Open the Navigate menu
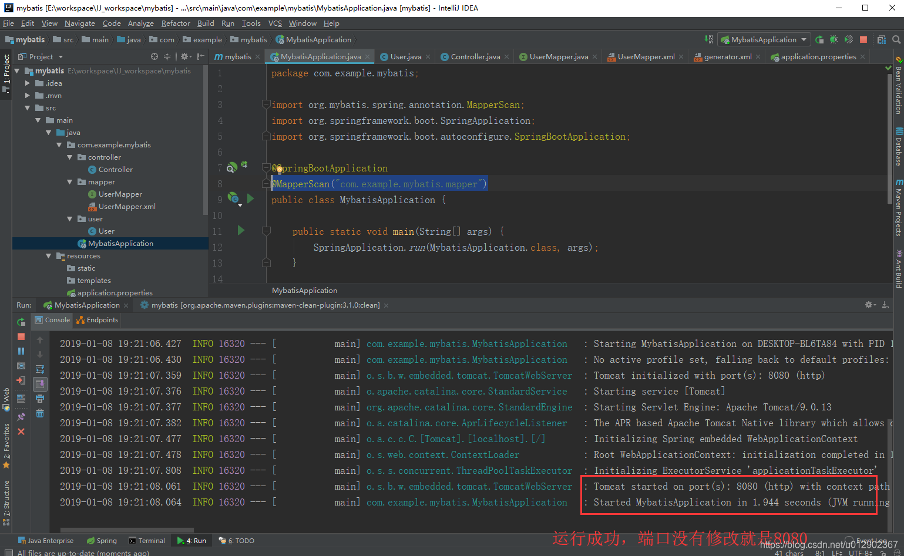The image size is (904, 556). tap(80, 23)
